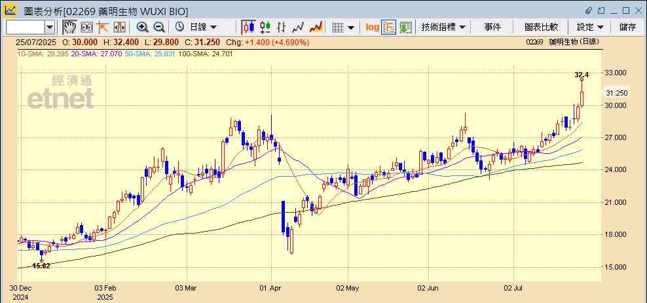Click the grid lines icon
Screen dimensions: 647x303
(338, 27)
